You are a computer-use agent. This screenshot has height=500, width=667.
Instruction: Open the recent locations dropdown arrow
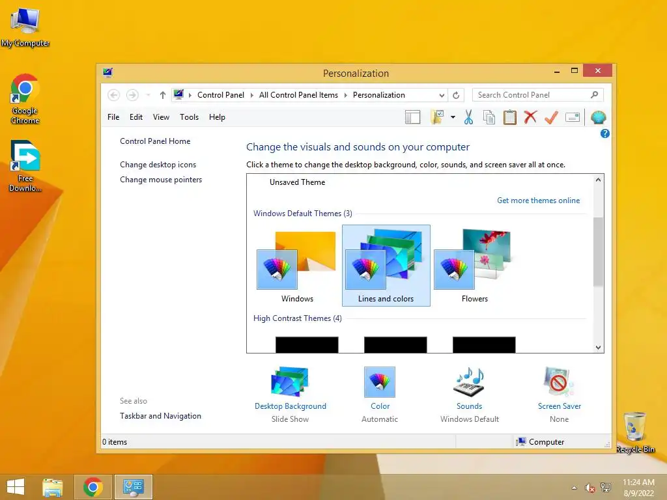click(x=148, y=95)
